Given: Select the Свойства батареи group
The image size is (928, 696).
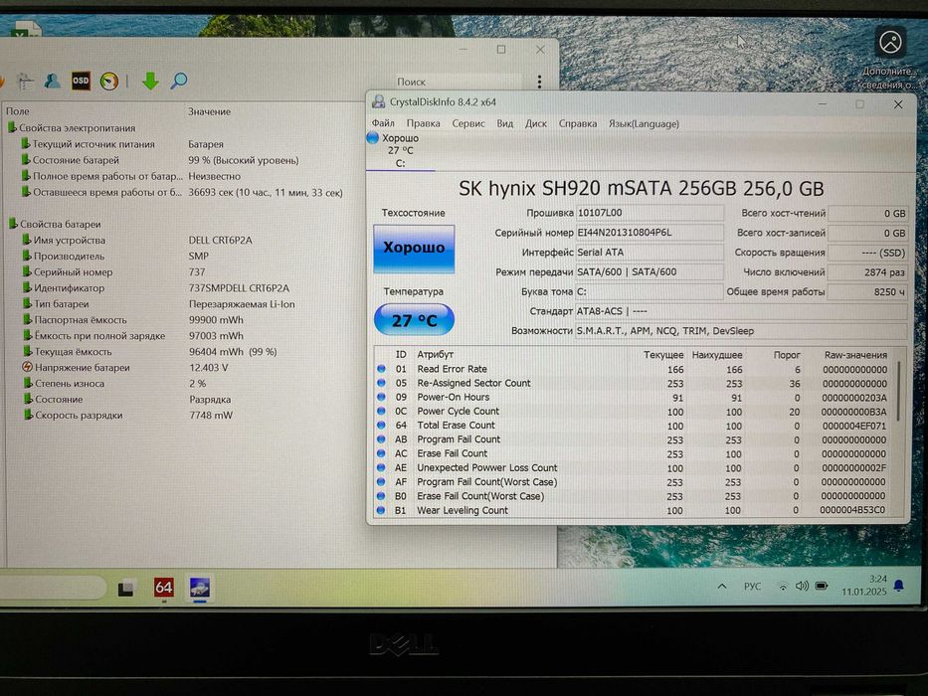Looking at the screenshot, I should pyautogui.click(x=55, y=225).
